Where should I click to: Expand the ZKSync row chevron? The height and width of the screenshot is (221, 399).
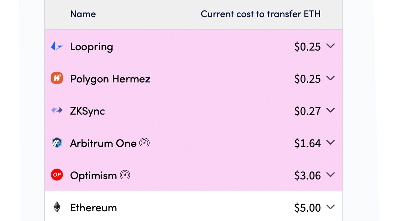(331, 110)
